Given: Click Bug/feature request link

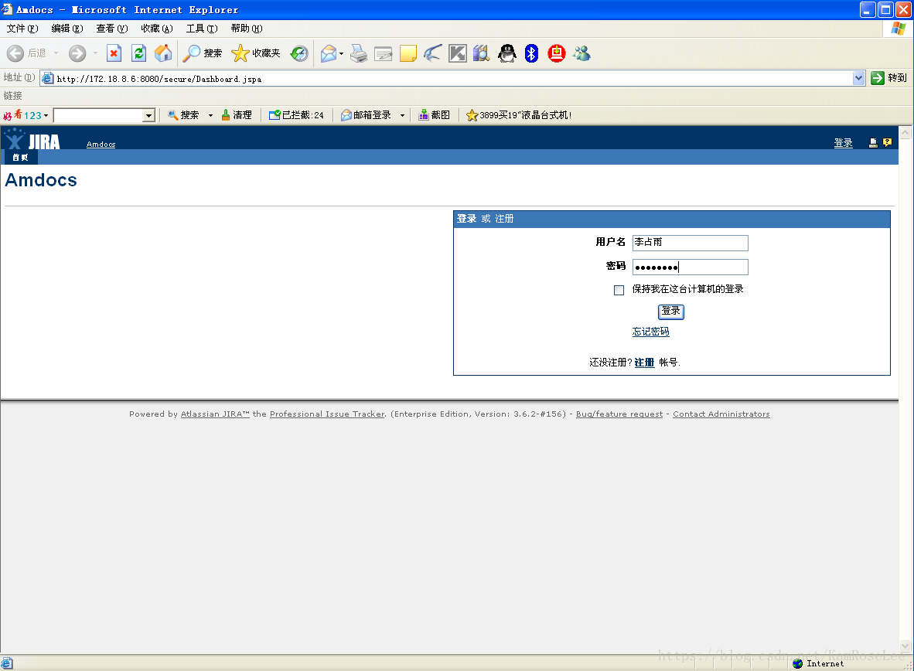Looking at the screenshot, I should pyautogui.click(x=619, y=414).
